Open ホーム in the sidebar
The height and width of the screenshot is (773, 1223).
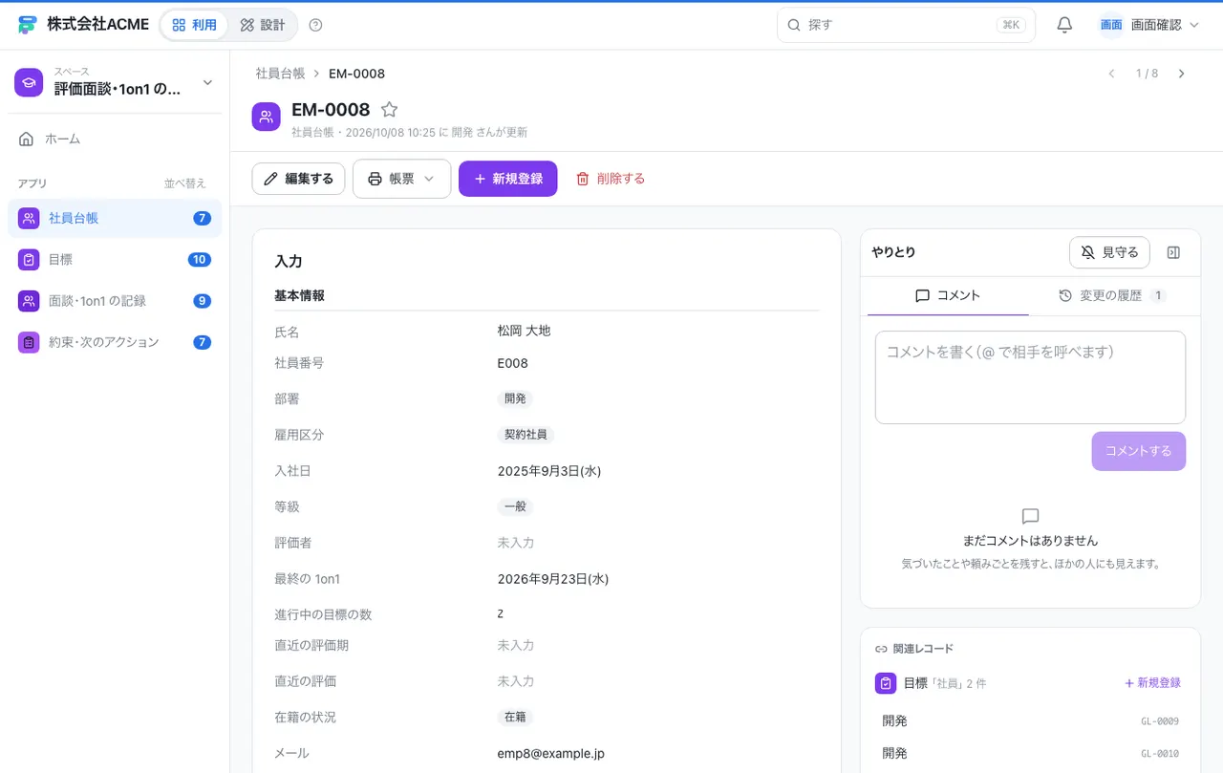[115, 140]
